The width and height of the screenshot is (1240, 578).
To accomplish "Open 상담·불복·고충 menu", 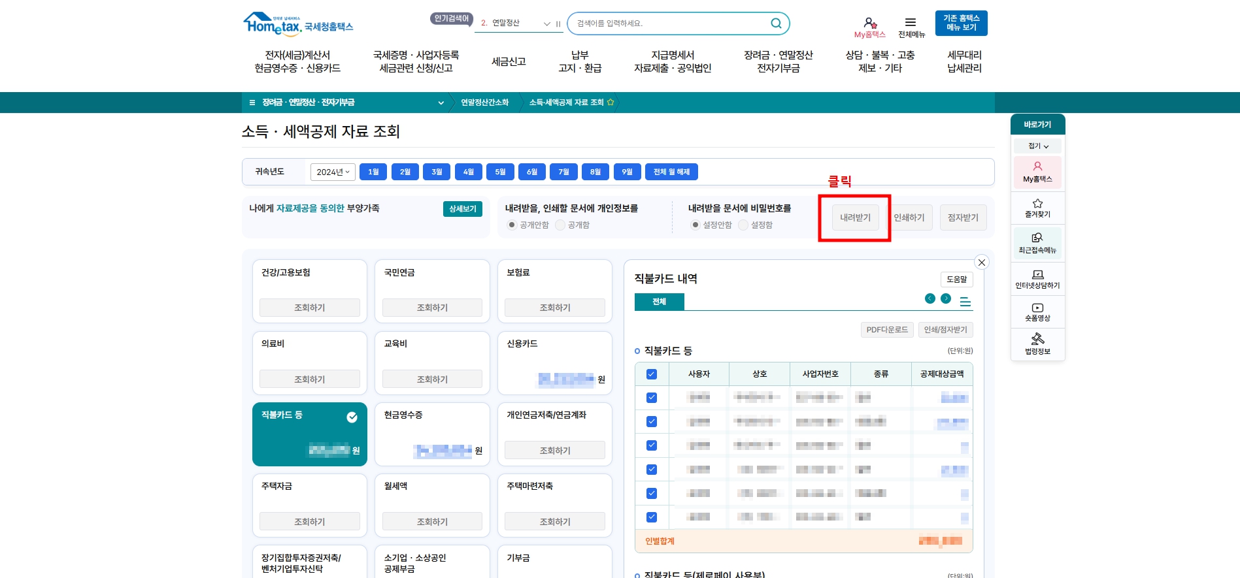I will click(880, 61).
